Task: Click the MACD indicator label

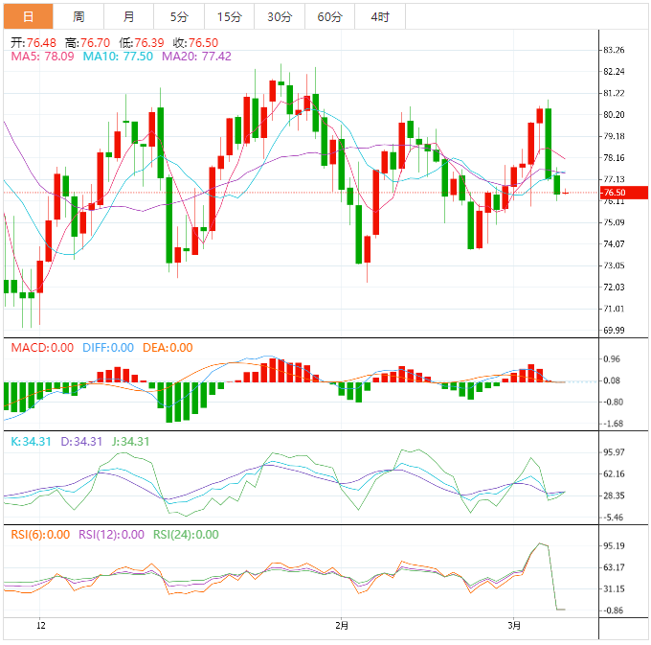Action: (x=41, y=348)
